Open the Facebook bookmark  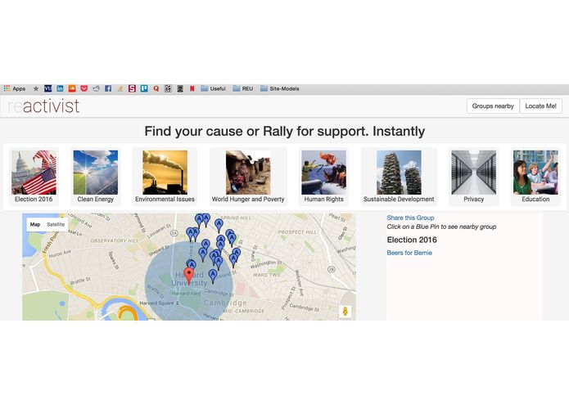tap(108, 88)
